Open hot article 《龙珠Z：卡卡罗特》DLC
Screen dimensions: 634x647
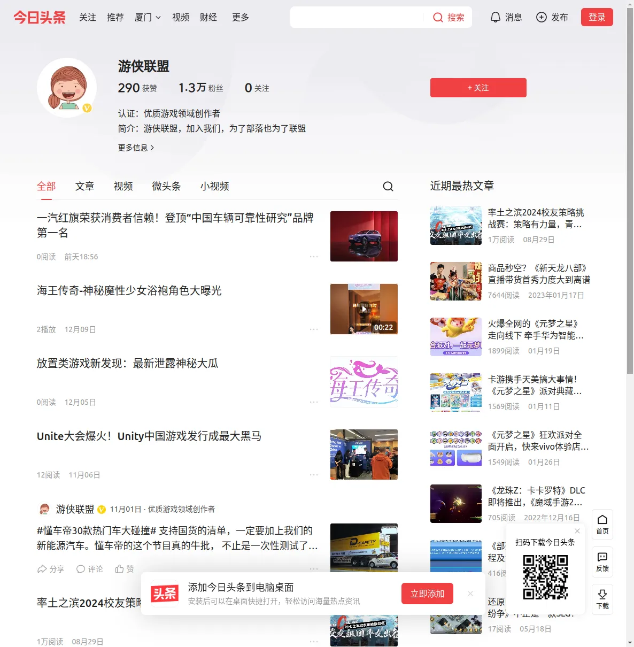[x=537, y=496]
